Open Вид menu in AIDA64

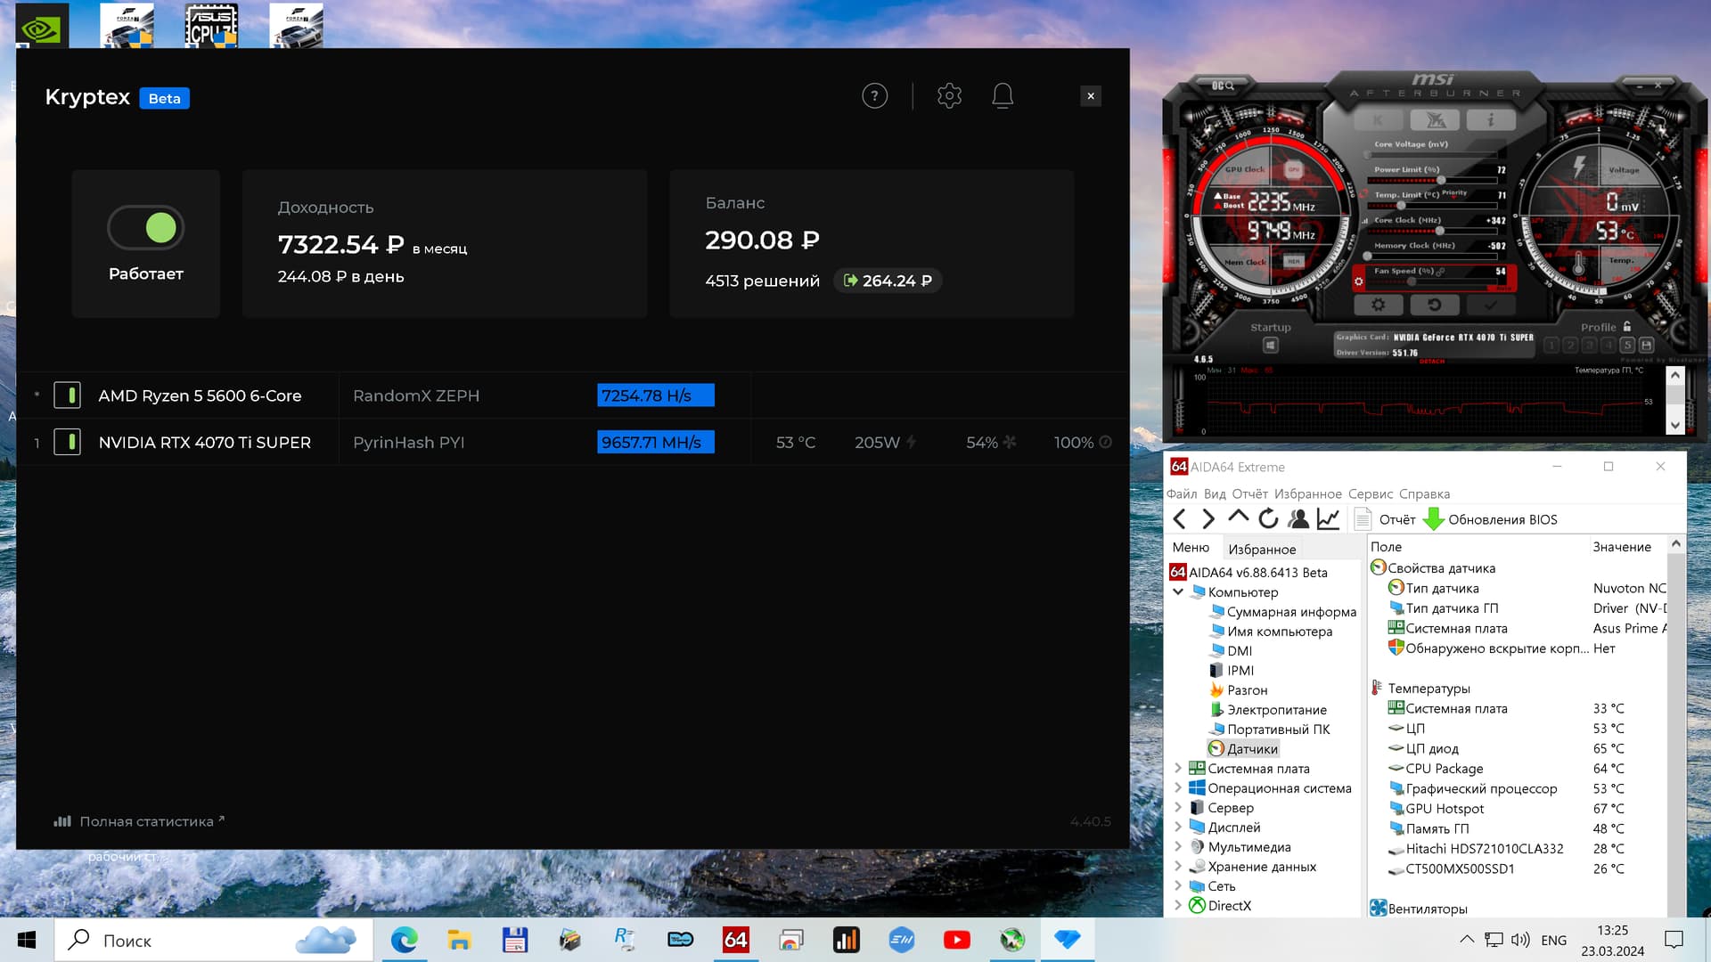click(x=1215, y=493)
